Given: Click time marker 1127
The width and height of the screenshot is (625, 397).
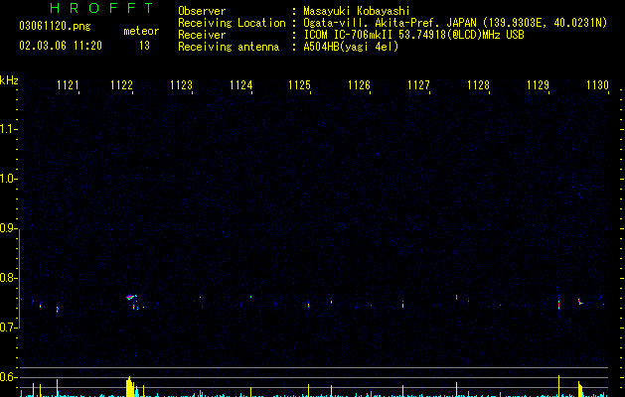Looking at the screenshot, I should point(419,85).
